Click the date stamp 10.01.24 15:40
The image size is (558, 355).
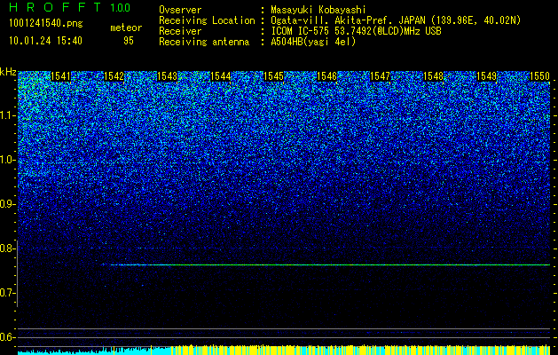(x=45, y=41)
